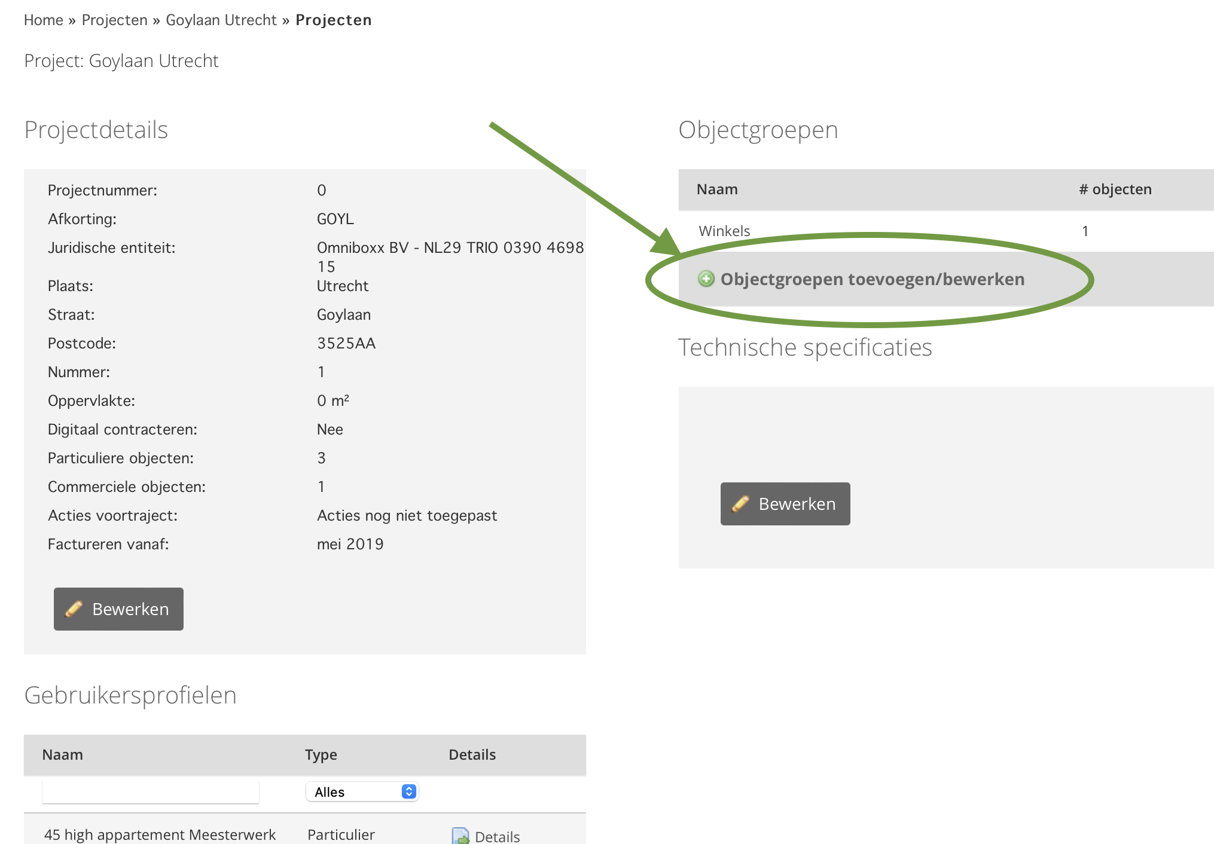Image resolution: width=1214 pixels, height=844 pixels.
Task: Click pencil icon on Projectdetails Bewerken button
Action: click(74, 609)
